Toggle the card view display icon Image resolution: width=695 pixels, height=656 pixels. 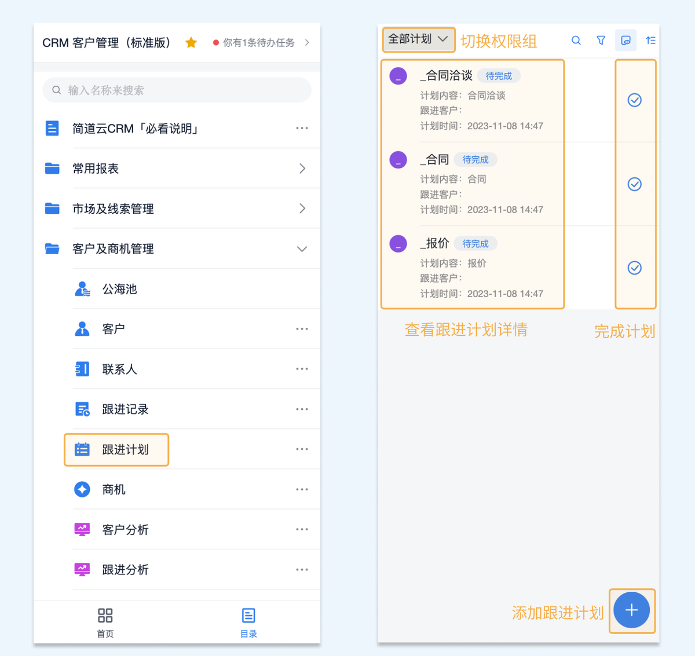click(625, 41)
